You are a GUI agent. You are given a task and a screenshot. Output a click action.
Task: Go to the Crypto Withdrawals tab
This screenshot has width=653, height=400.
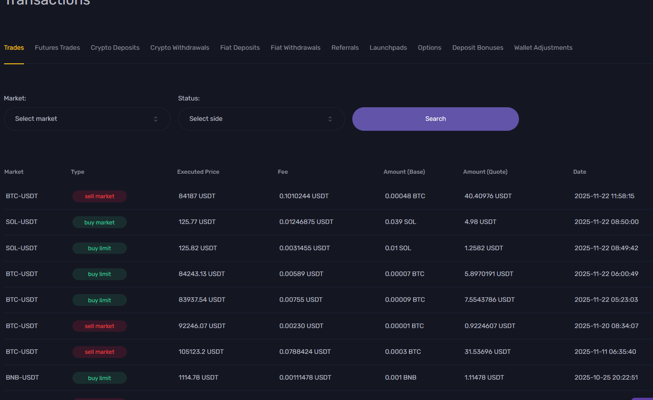180,48
